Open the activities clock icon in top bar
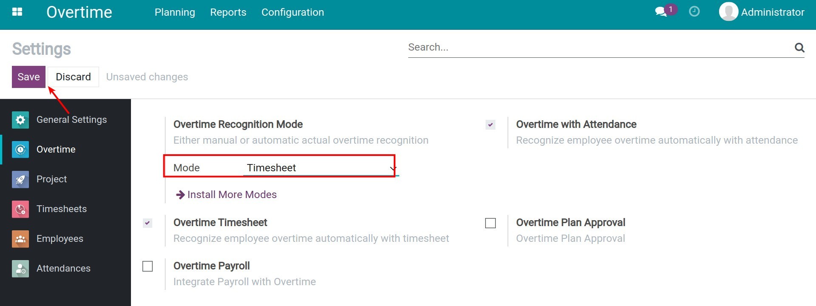Viewport: 816px width, 306px height. 694,11
